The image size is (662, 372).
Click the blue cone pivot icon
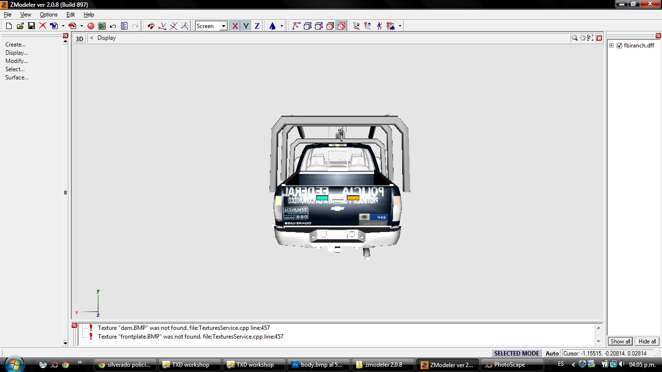[x=272, y=26]
